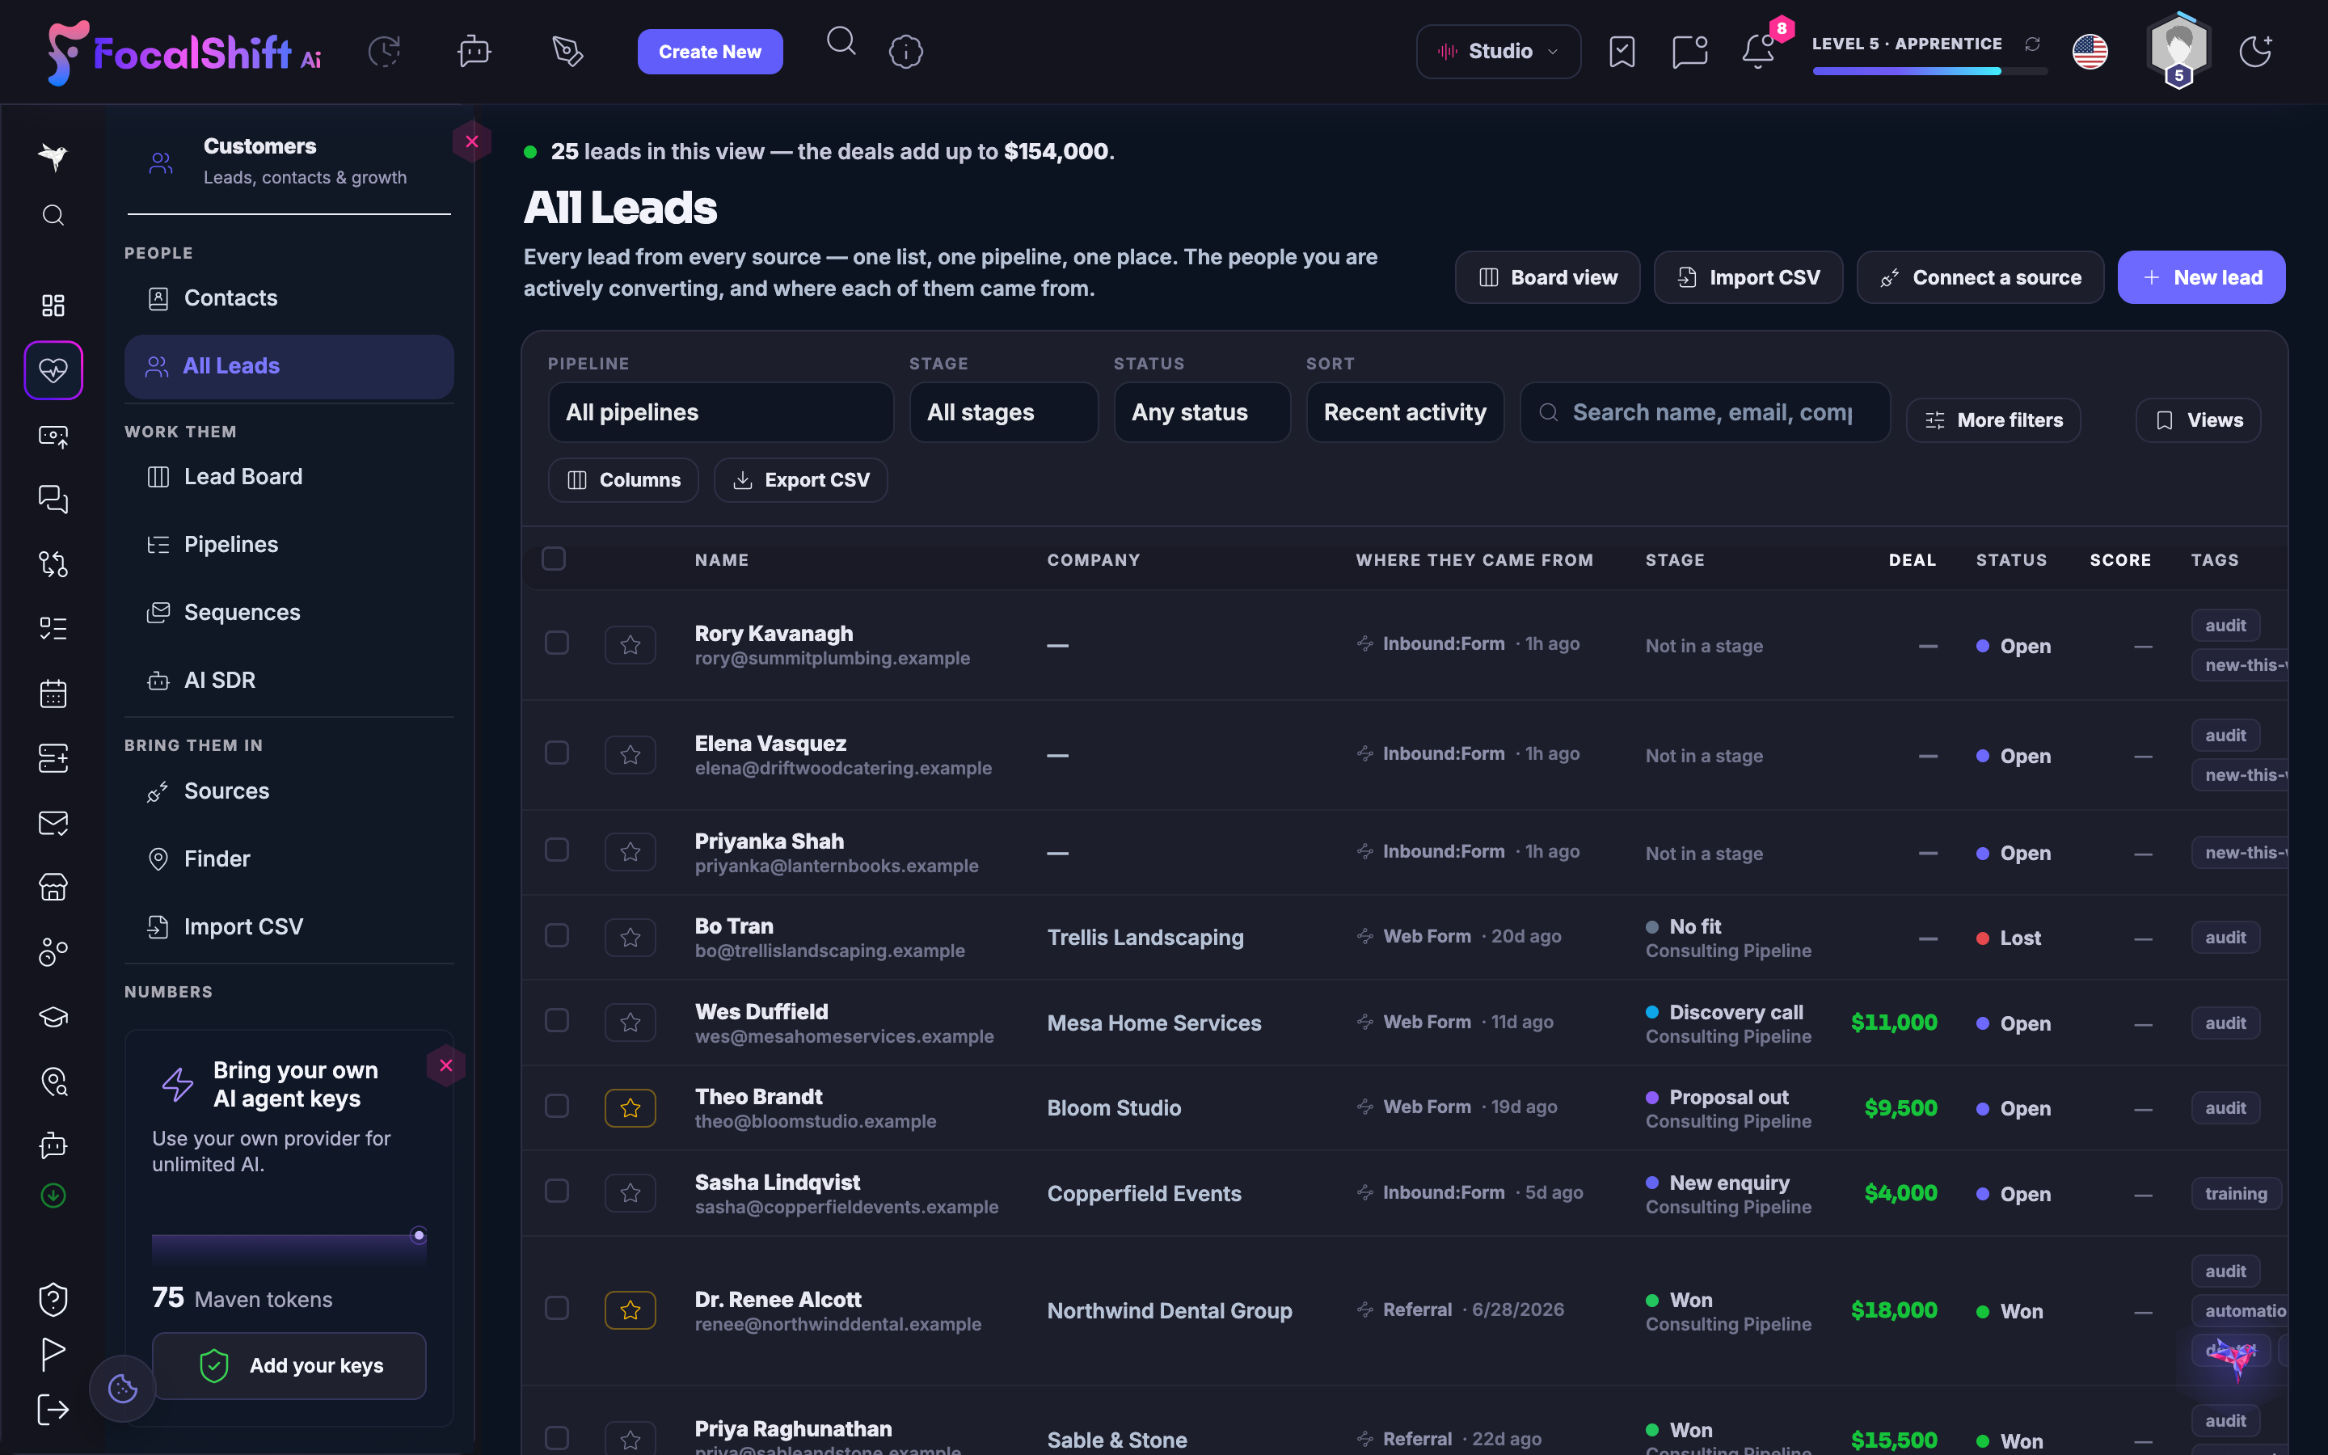Open AI SDR in the sidebar
The image size is (2328, 1455).
point(289,681)
